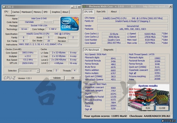The height and width of the screenshot is (123, 177).
Task: Click the Multi Thread Hyperbolic cosecant score 22872
Action: click(x=157, y=70)
